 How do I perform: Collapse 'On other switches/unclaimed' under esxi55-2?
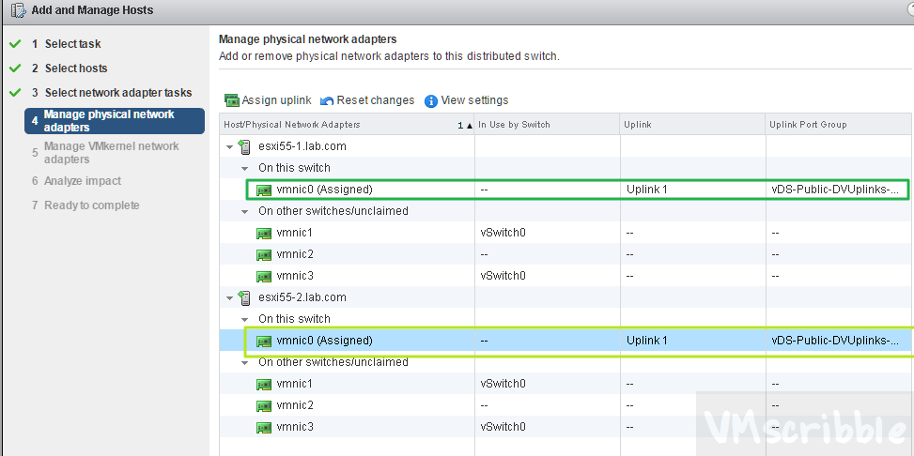tap(245, 362)
